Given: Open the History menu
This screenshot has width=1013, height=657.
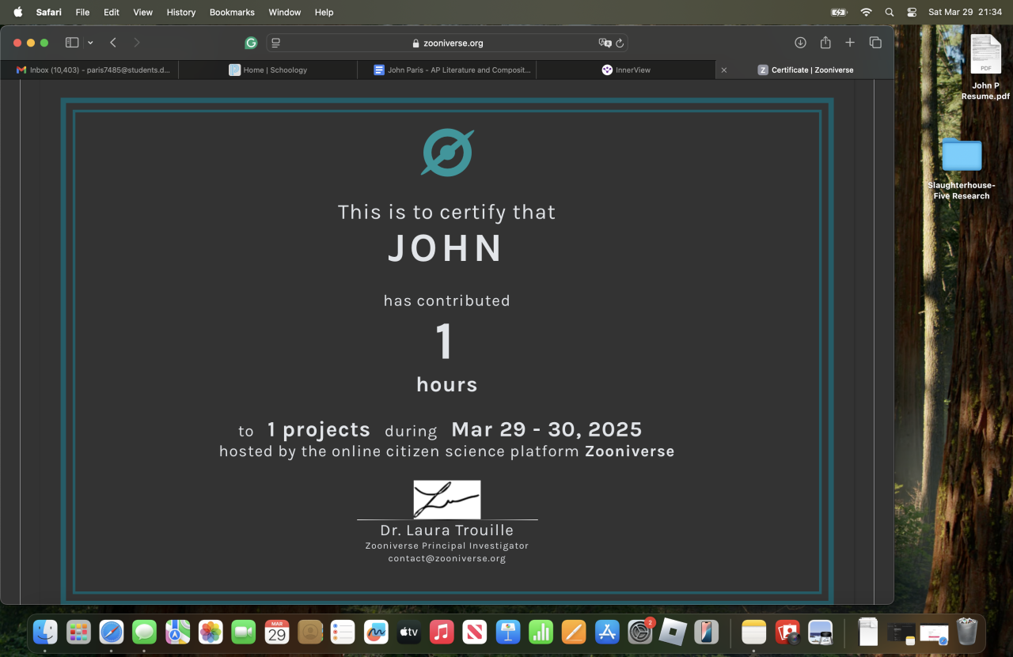Looking at the screenshot, I should (181, 12).
